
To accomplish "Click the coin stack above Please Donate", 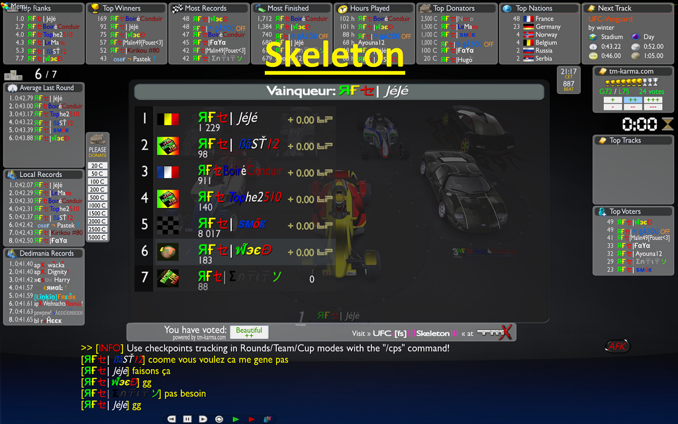I will pos(98,139).
